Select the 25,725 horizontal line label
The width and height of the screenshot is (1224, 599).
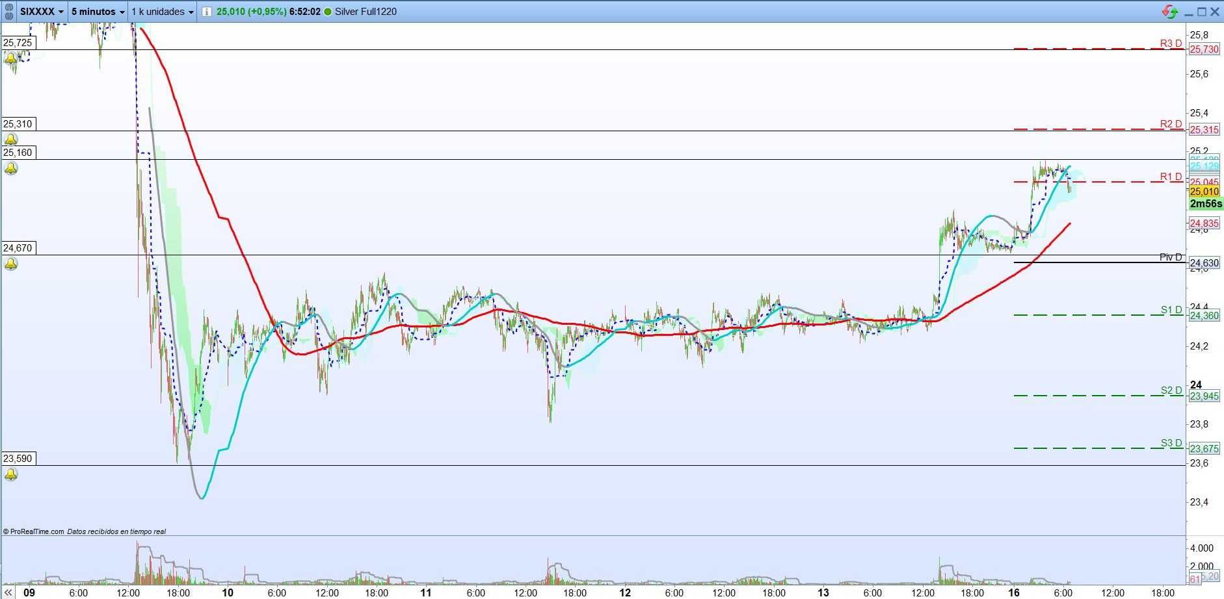[x=18, y=43]
